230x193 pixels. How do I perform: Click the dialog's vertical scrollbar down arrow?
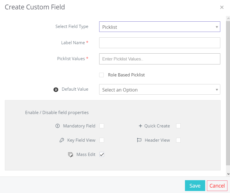point(228,174)
